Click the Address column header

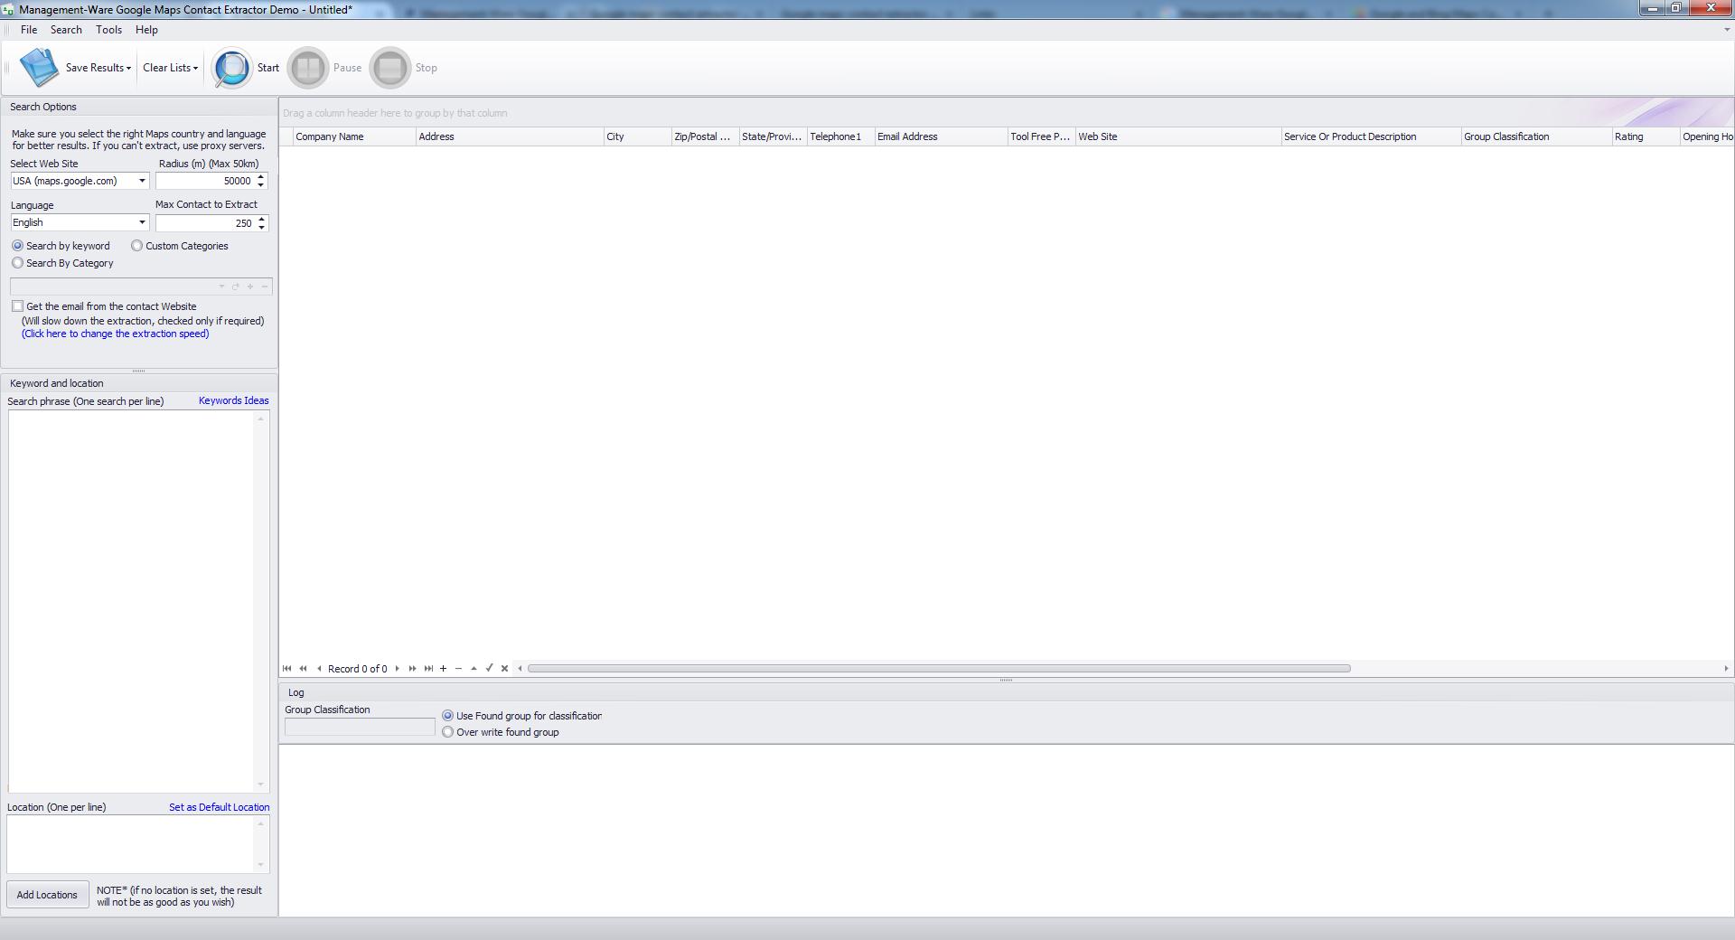[x=510, y=136]
